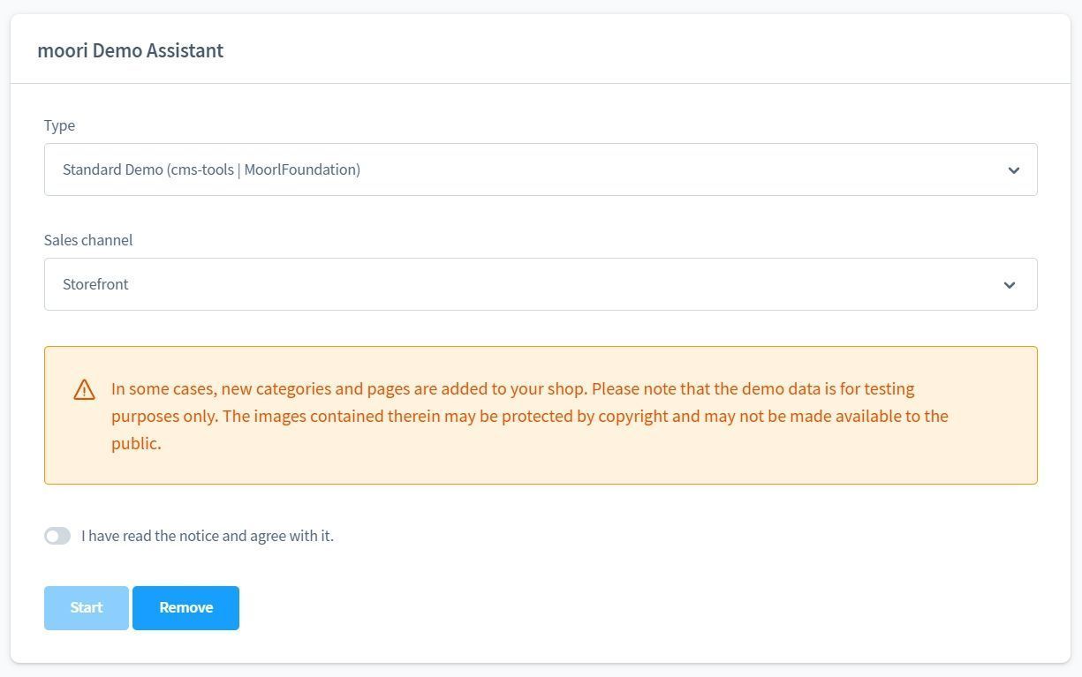Select the 'Standard Demo (cms-tools | MoorlFoundation)' value
The width and height of the screenshot is (1082, 677).
tap(211, 169)
